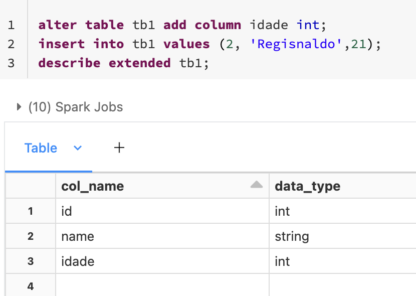The image size is (416, 296).
Task: Select the 'name' col_name cell
Action: click(x=162, y=236)
